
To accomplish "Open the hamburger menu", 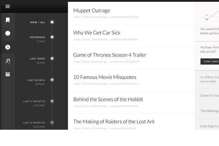I will click(x=7, y=7).
